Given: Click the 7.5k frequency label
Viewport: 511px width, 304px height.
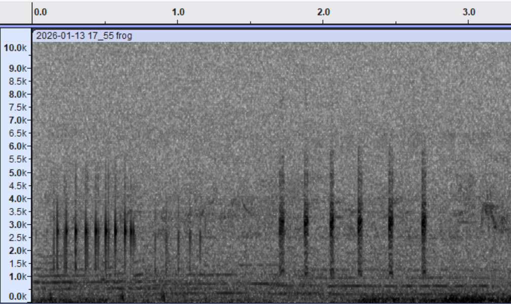Looking at the screenshot, I should point(18,107).
